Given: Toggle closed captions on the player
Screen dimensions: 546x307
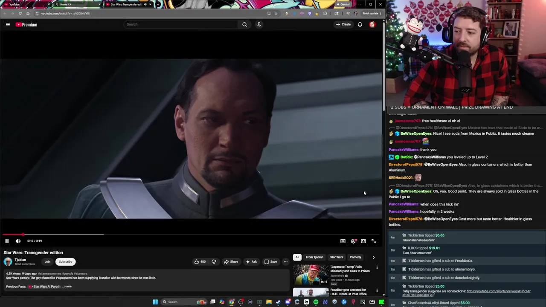Looking at the screenshot, I should pos(343,241).
